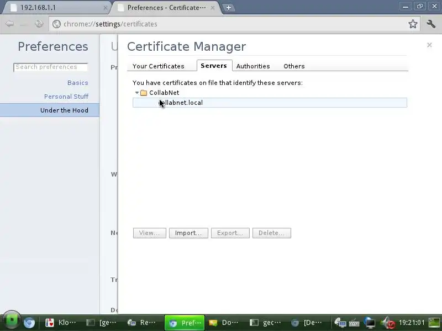Collapse the CollabNet tree node
Screen dimensions: 442x331
(x=136, y=93)
